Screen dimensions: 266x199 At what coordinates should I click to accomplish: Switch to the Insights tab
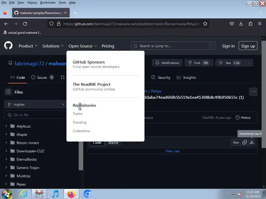(186, 77)
